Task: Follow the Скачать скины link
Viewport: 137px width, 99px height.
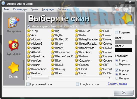Action: [117, 84]
